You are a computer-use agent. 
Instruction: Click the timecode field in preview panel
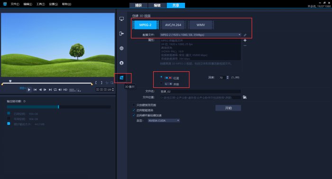click(x=104, y=89)
